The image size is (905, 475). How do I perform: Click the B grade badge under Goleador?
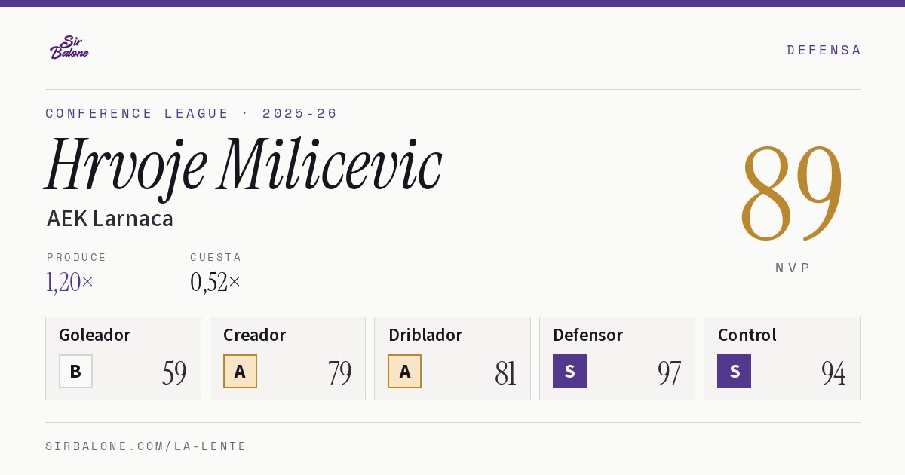coord(75,371)
